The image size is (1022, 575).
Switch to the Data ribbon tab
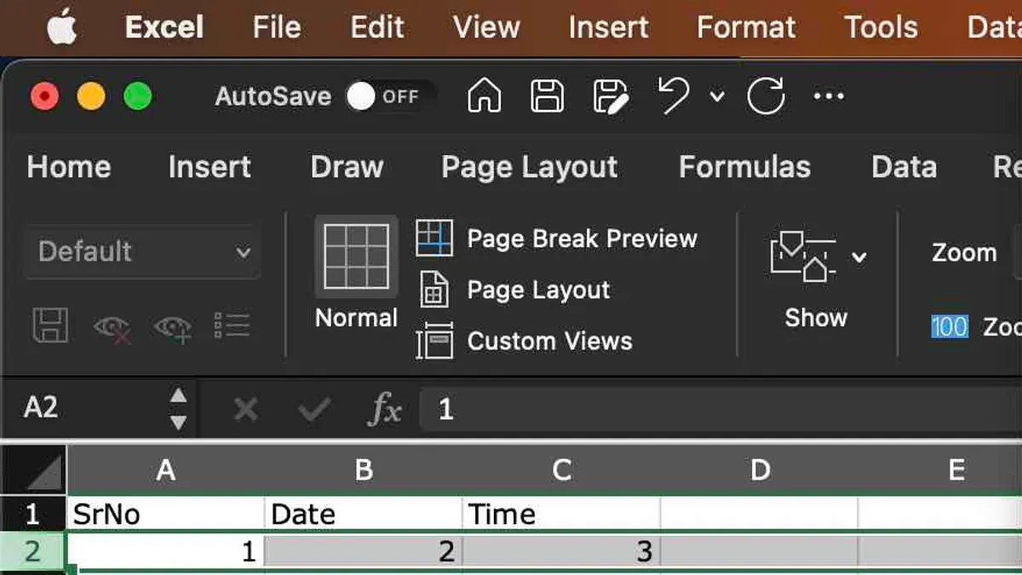coord(904,167)
